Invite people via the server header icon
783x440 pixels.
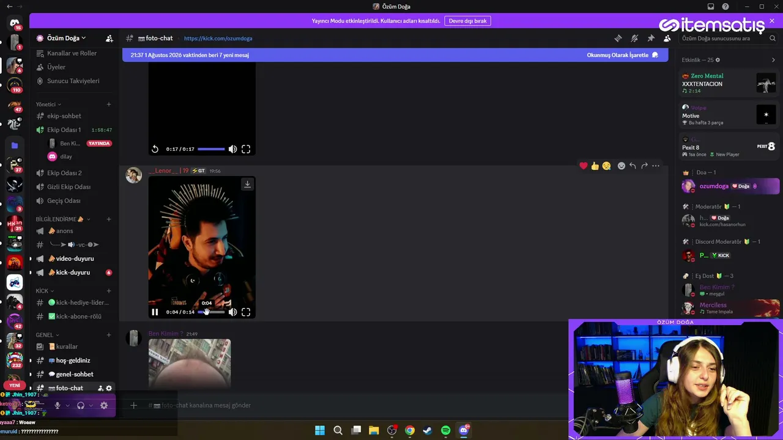[x=109, y=38]
